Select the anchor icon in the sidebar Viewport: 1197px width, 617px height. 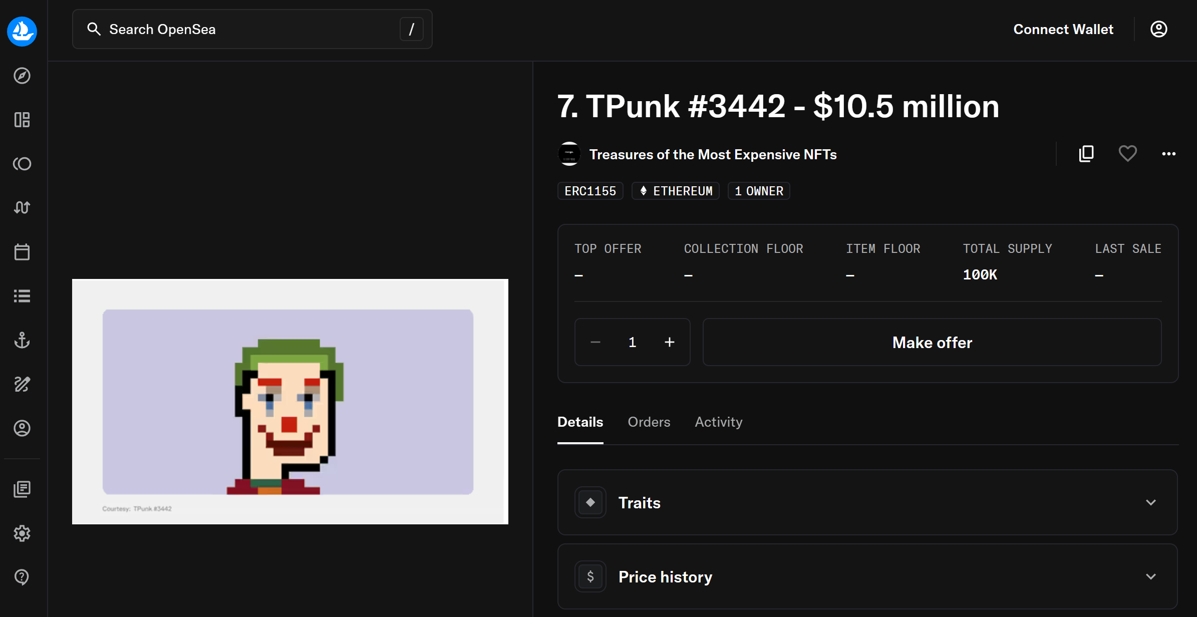click(x=22, y=341)
